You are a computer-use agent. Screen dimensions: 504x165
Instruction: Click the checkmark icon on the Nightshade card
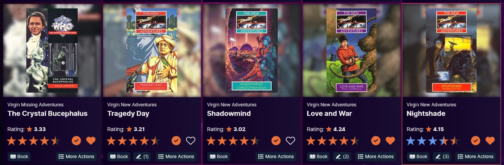475,141
